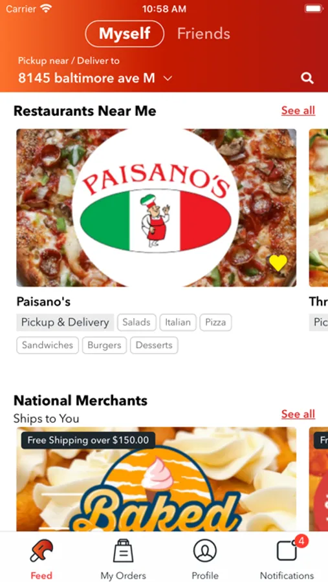Check the battery icon in status bar
This screenshot has width=328, height=582.
coord(313,9)
